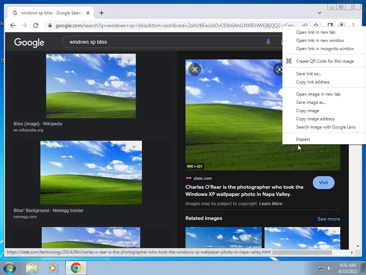Select Copy link address
Viewport: 366px width, 275px height.
(324, 82)
